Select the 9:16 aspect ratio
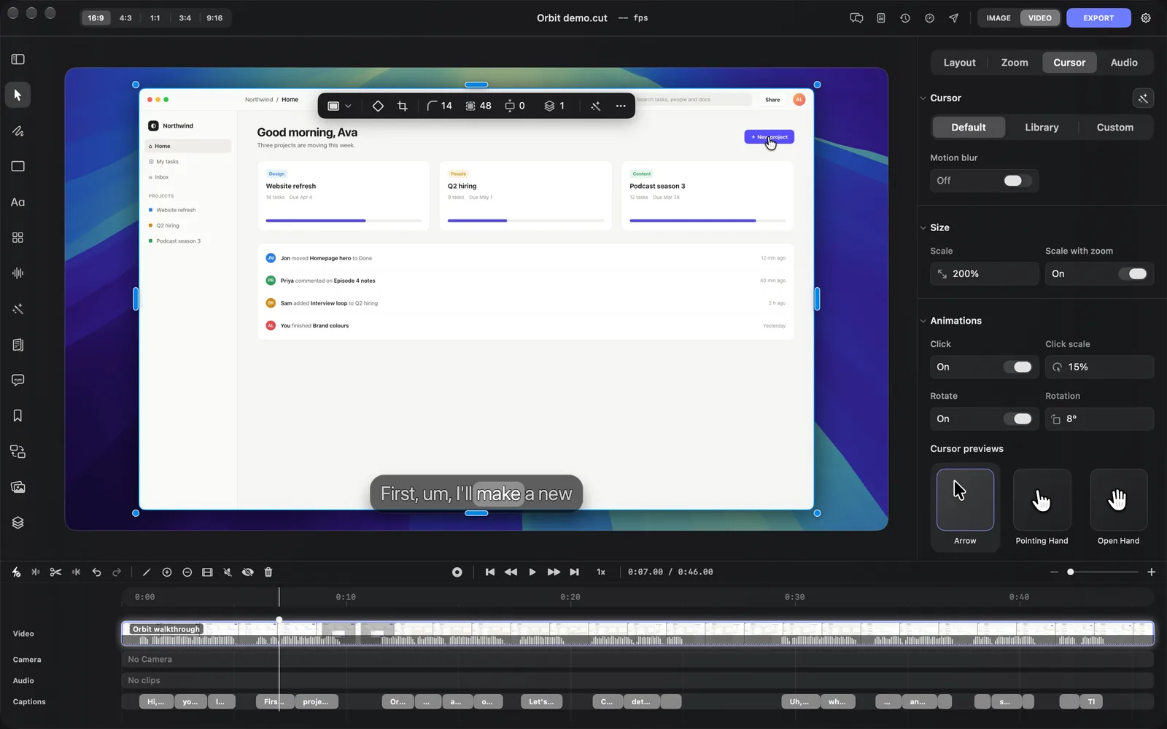This screenshot has width=1167, height=729. 214,18
